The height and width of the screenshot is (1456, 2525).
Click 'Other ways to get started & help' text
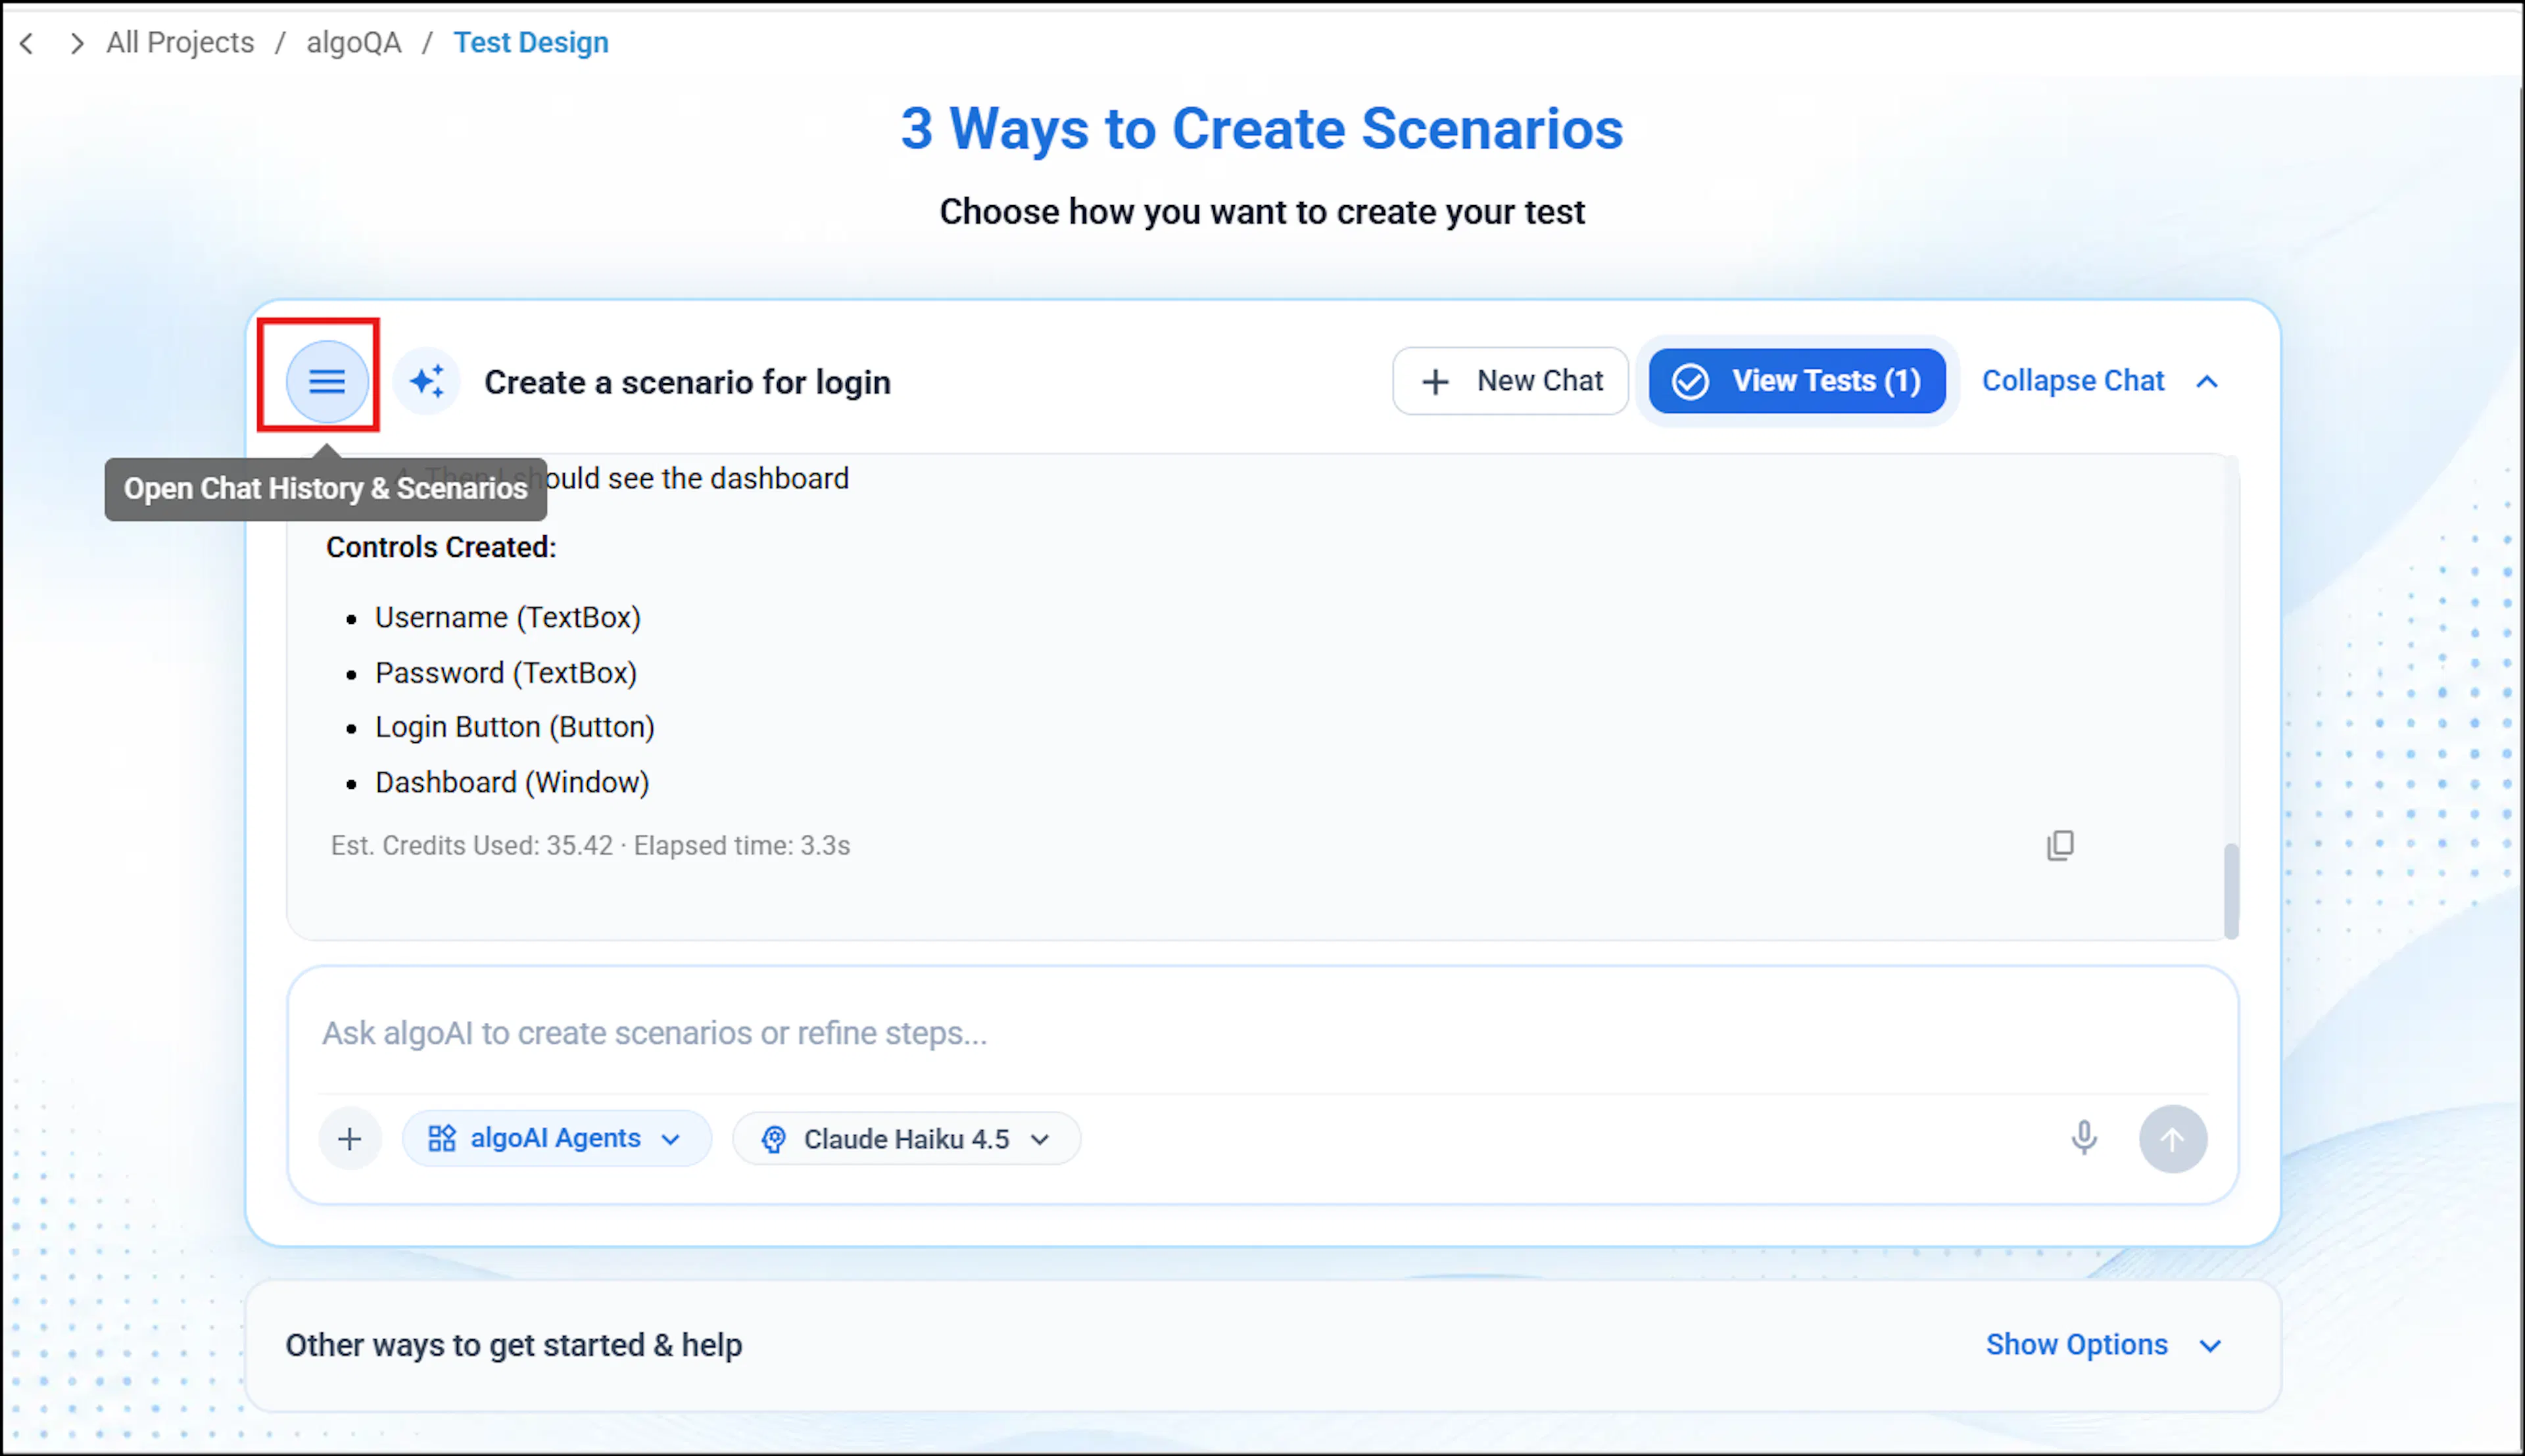pos(514,1345)
